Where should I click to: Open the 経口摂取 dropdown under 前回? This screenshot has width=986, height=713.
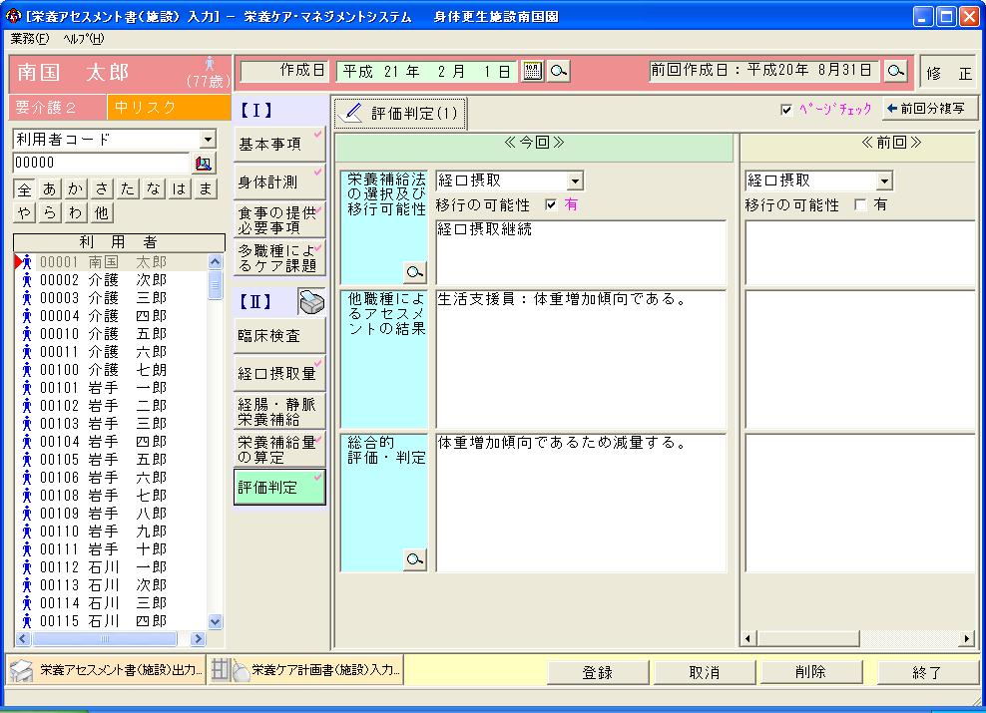[884, 181]
